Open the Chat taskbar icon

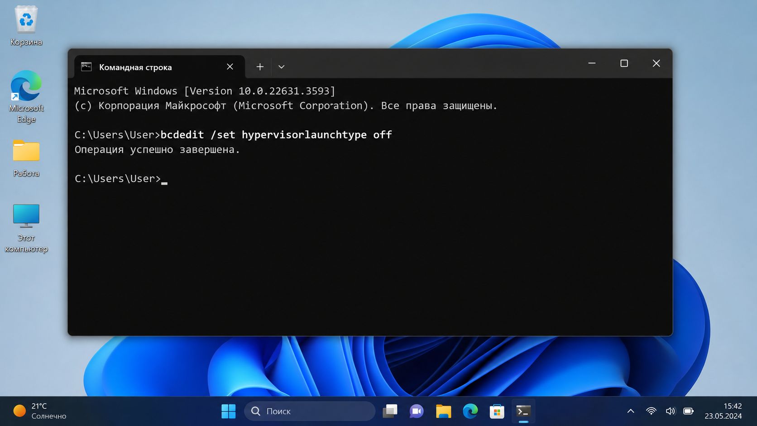pos(417,411)
